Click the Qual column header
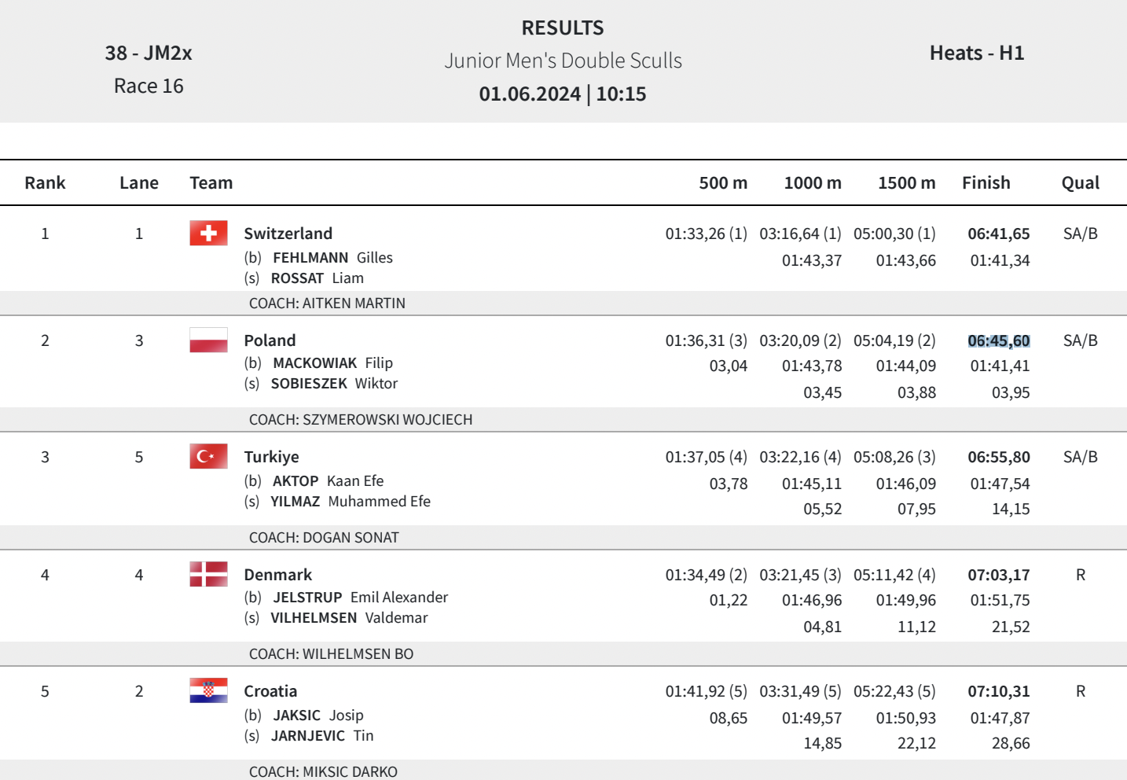The width and height of the screenshot is (1127, 780). [1080, 183]
